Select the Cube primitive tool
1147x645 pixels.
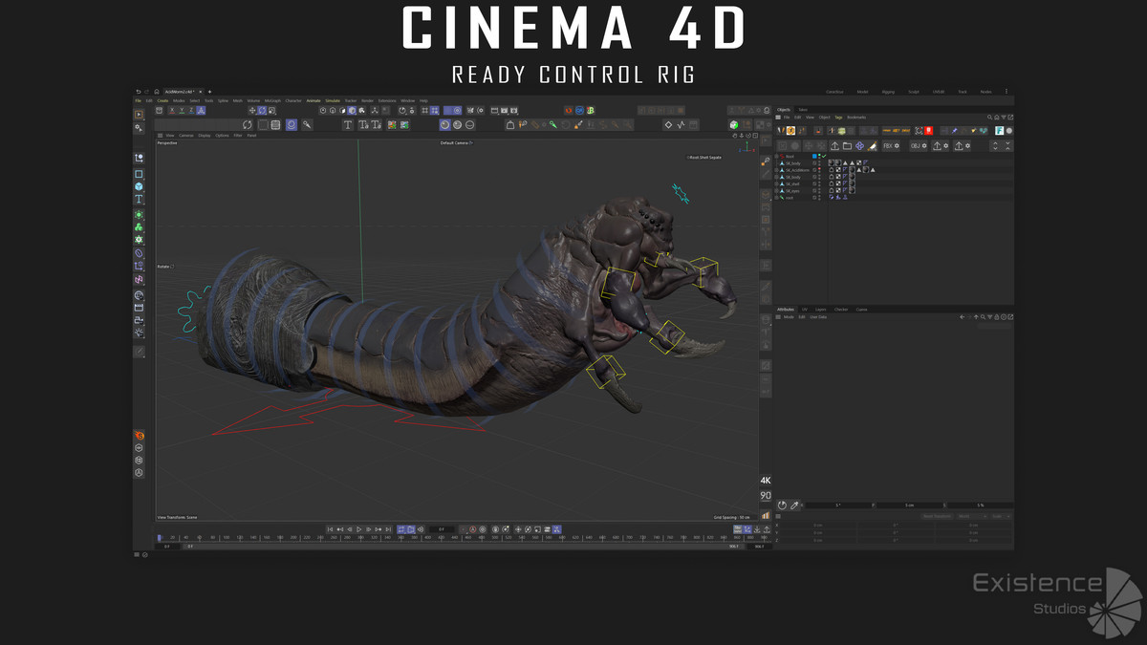tap(139, 186)
